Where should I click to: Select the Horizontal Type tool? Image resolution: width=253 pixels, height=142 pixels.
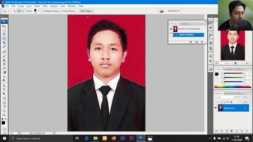4,90
